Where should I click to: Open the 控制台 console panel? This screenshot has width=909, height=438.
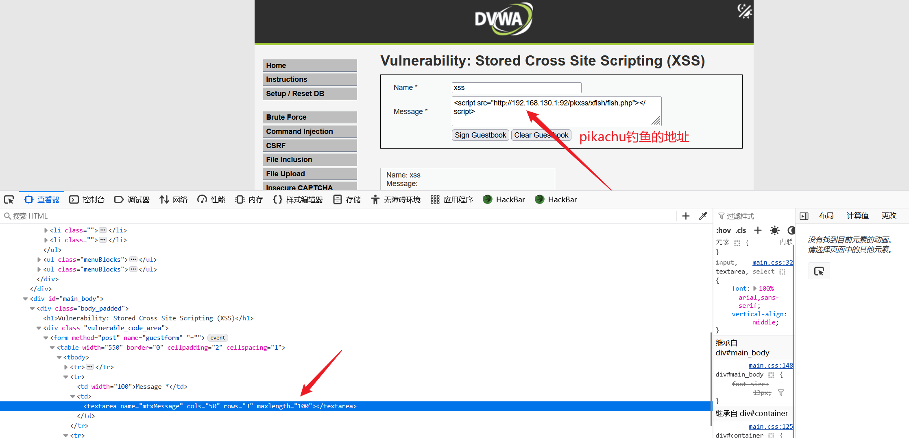pos(87,199)
